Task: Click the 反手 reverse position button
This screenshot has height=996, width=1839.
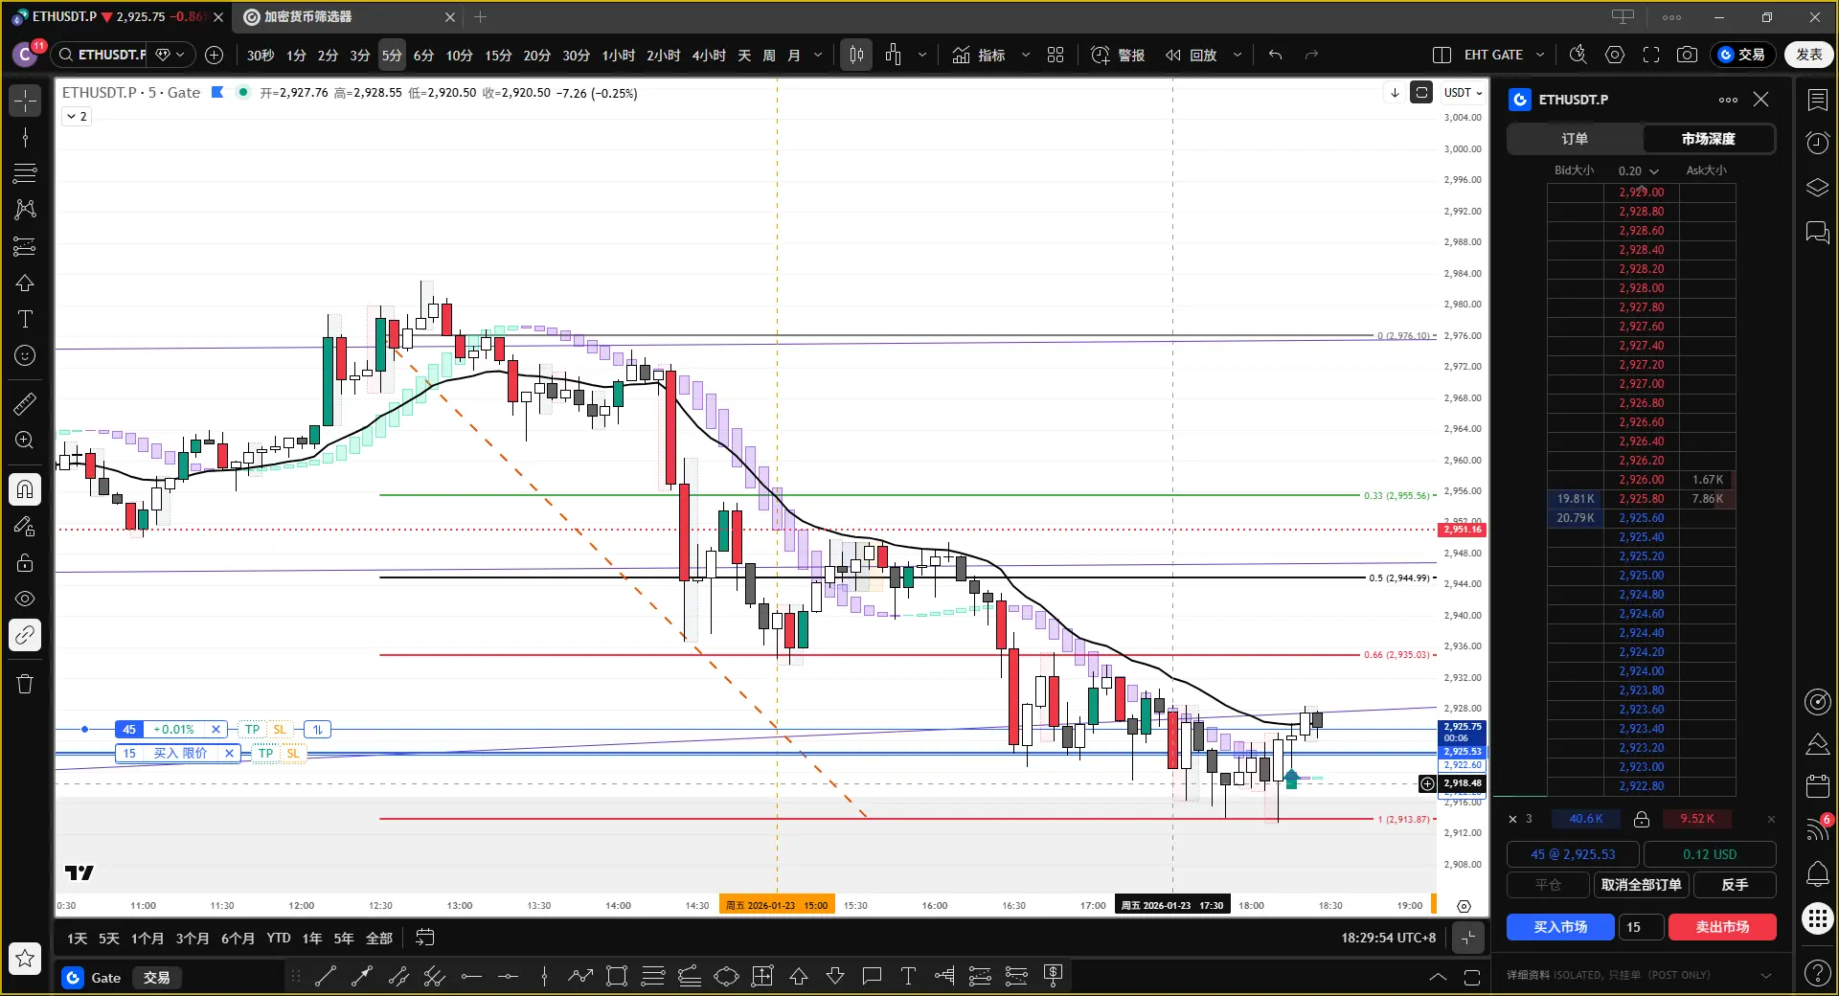Action: point(1735,885)
